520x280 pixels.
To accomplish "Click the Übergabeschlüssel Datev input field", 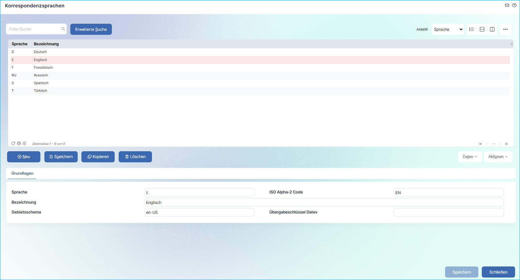I will coord(448,212).
